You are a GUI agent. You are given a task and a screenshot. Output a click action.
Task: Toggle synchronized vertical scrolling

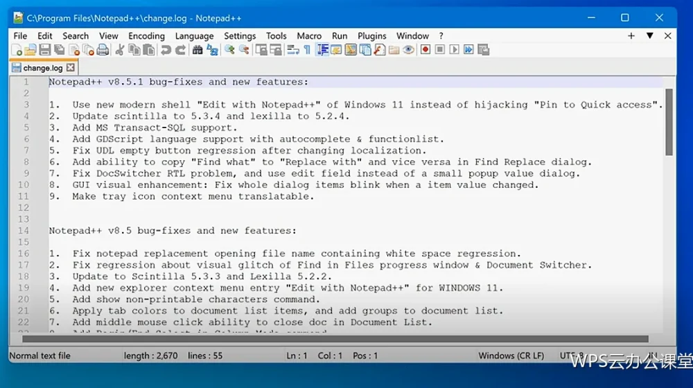(x=261, y=50)
